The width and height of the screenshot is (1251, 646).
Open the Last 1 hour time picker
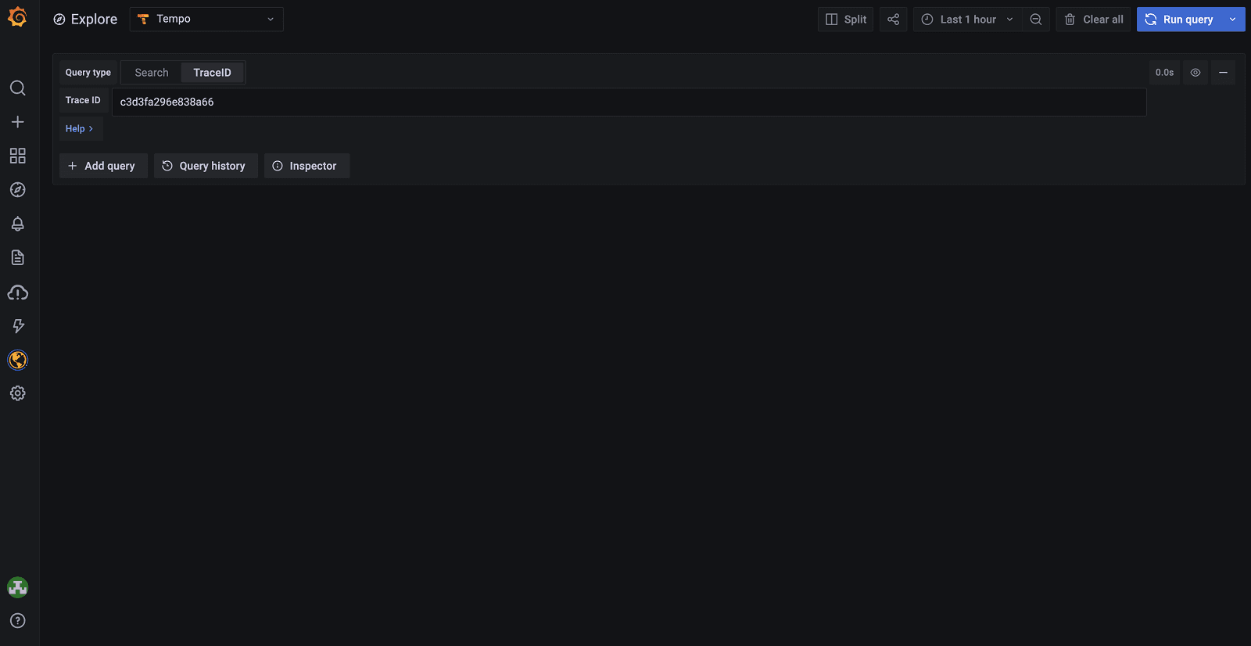pos(967,20)
